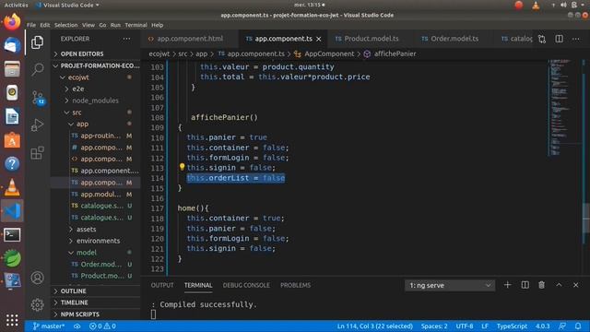Close the terminal panel
The image size is (590, 332).
click(x=575, y=285)
